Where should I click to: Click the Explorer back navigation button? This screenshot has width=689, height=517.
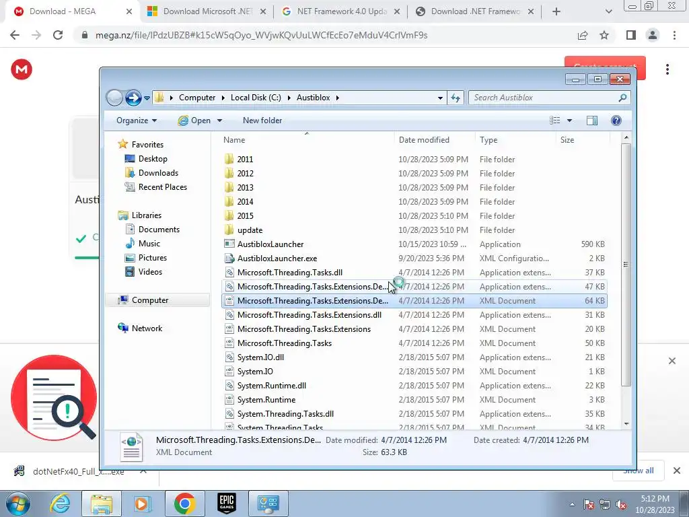114,98
